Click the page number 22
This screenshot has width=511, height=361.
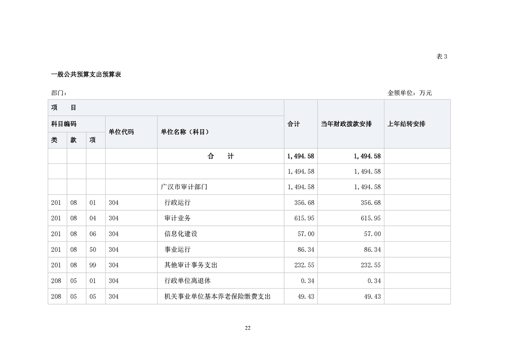pos(248,328)
